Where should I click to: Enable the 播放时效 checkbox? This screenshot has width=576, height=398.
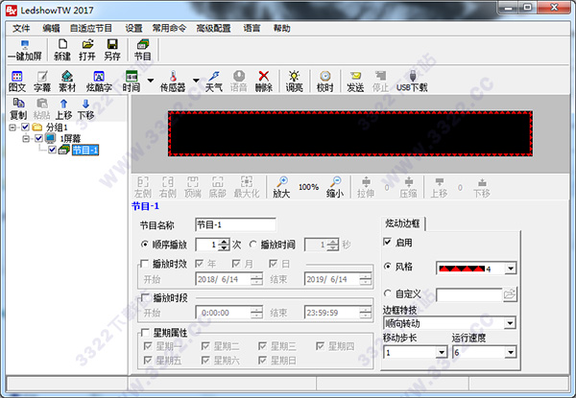(144, 264)
